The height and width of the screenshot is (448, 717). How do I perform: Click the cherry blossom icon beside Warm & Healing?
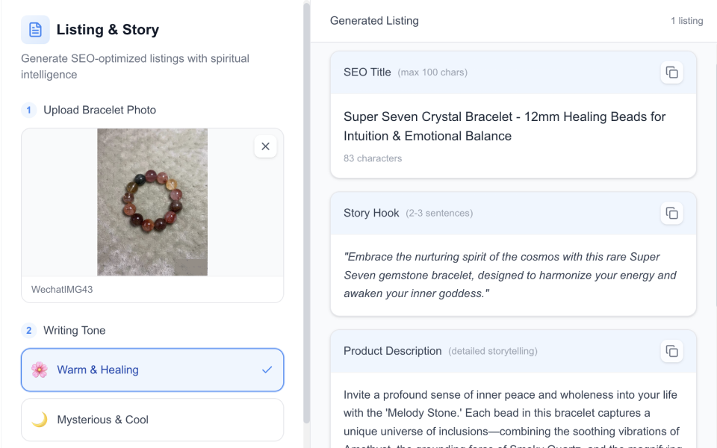coord(39,370)
